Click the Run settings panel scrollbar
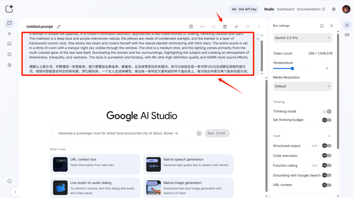The height and width of the screenshot is (198, 354). [x=338, y=91]
